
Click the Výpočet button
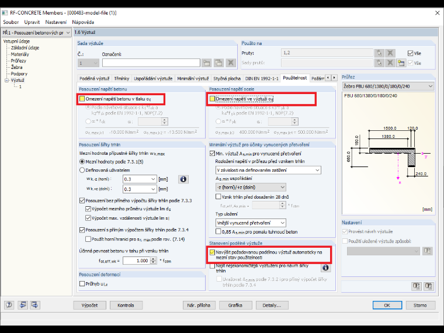click(89, 305)
